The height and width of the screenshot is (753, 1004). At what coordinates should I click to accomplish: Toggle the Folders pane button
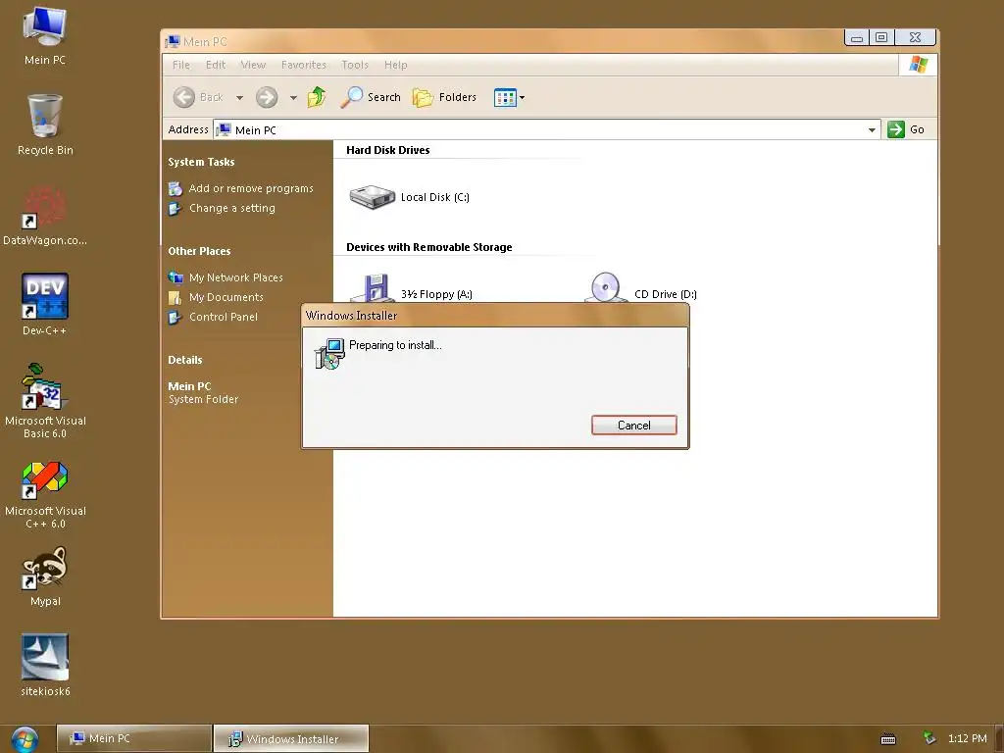(x=444, y=97)
